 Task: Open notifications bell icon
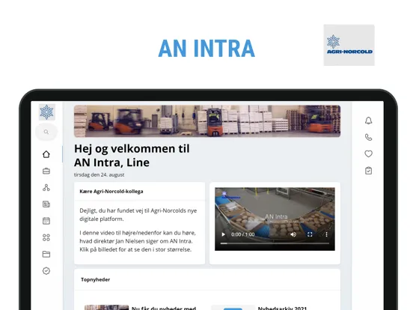pyautogui.click(x=369, y=121)
